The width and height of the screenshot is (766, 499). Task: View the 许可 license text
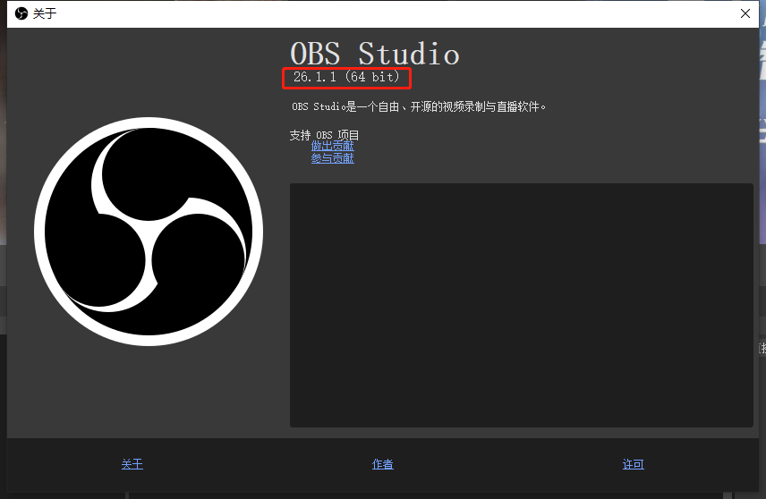click(634, 464)
